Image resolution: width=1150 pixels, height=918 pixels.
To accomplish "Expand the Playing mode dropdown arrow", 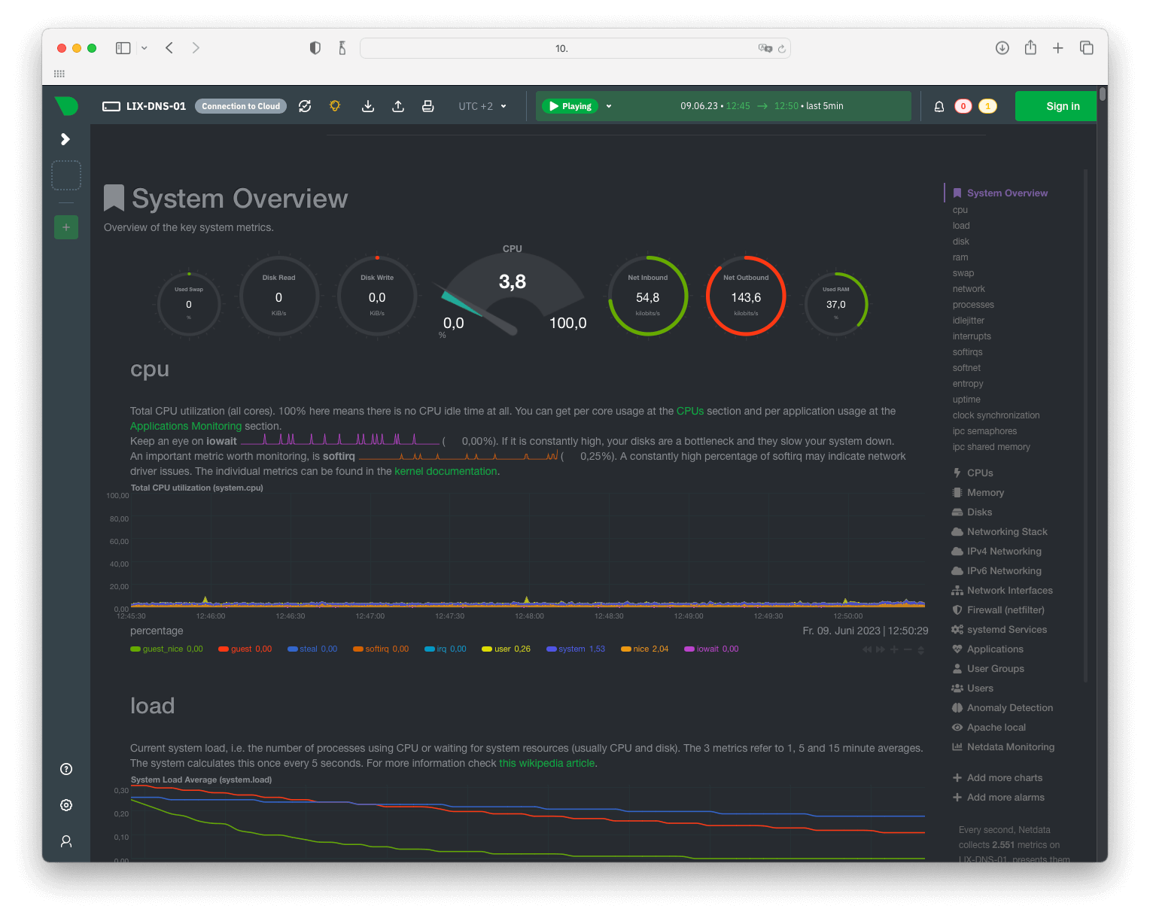I will click(609, 106).
